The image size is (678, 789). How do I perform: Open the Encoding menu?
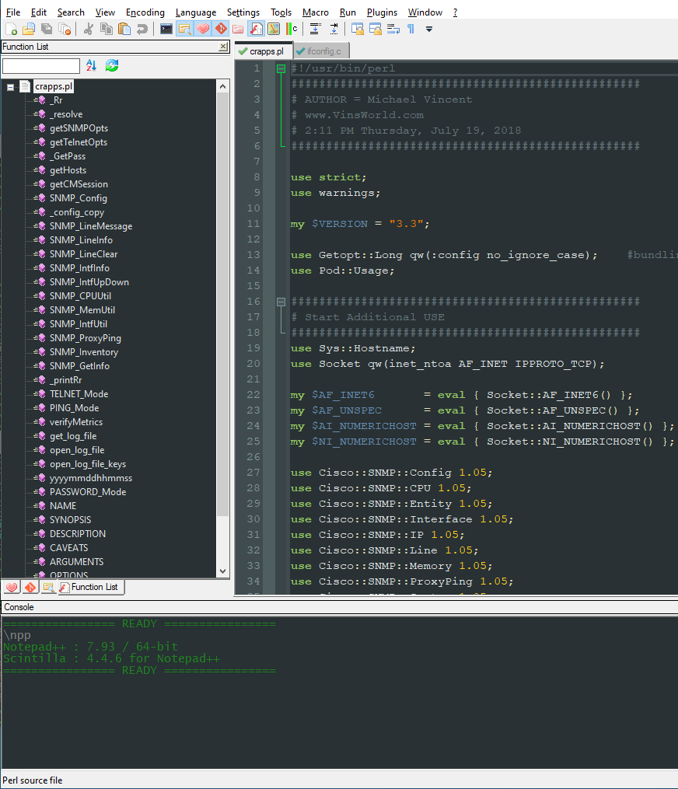click(145, 12)
